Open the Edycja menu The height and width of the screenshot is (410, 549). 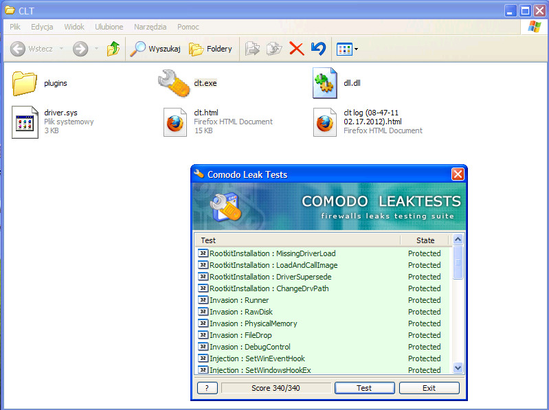click(x=42, y=27)
